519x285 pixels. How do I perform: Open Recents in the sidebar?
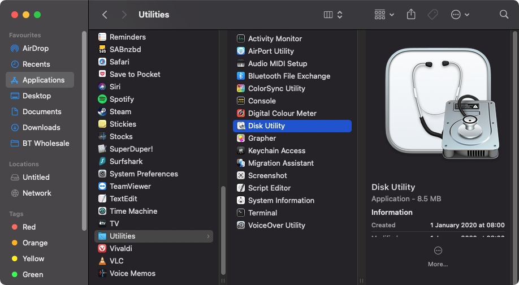(x=40, y=64)
